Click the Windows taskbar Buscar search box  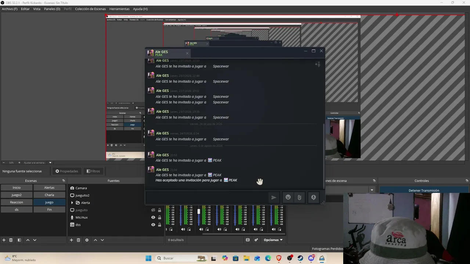tap(181, 258)
